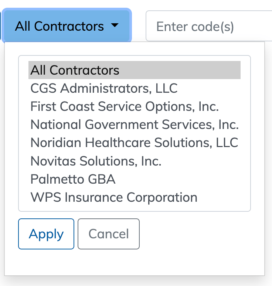Pick National Government Services, Inc.
This screenshot has height=286, width=272.
click(x=135, y=125)
